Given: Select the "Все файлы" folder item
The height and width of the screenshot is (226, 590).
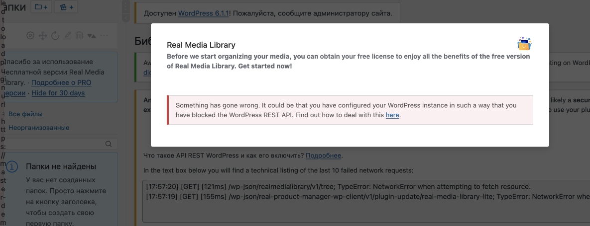Looking at the screenshot, I should tap(25, 114).
